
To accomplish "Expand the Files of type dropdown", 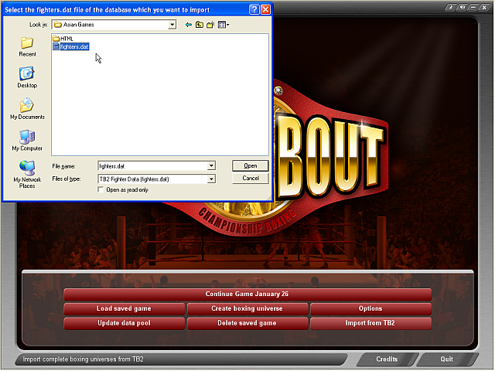I will click(211, 179).
